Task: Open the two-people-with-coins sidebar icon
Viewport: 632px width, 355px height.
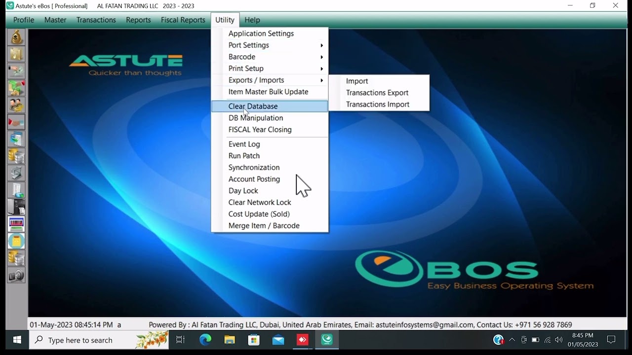Action: 16,105
